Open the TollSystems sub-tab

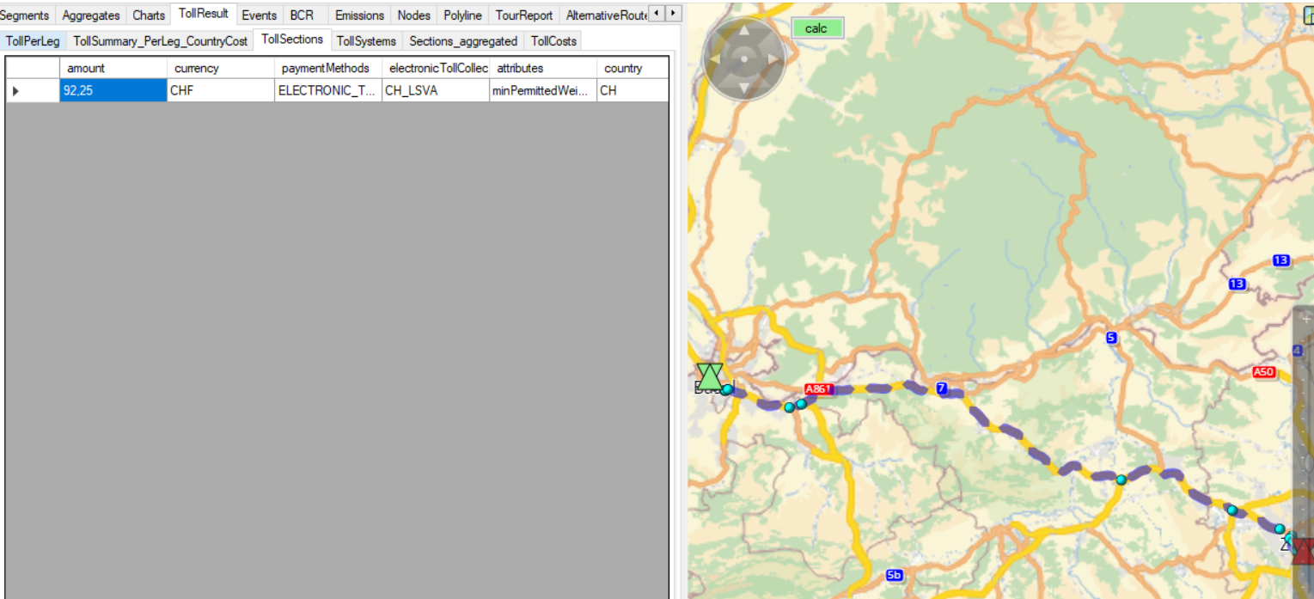click(366, 41)
